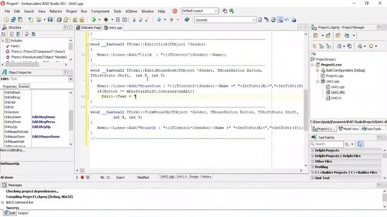Open the File menu
387x217 pixels.
[x=7, y=11]
